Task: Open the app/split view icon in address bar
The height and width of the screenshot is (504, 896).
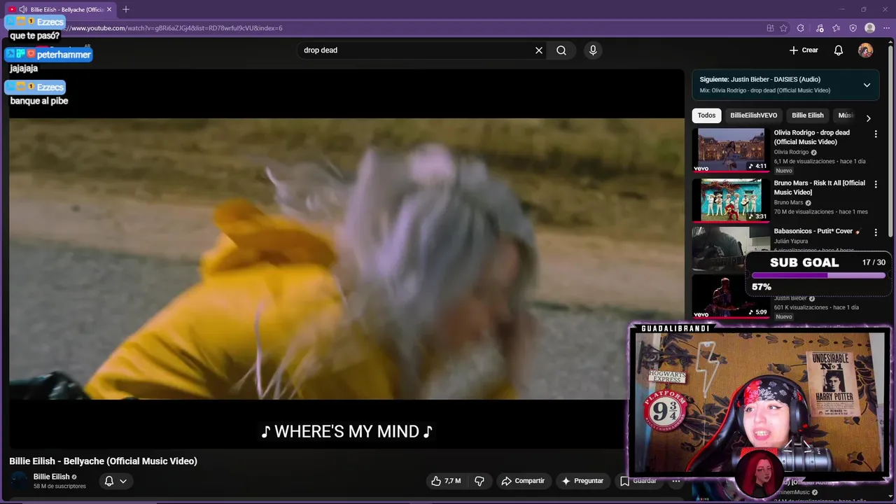Action: point(770,28)
